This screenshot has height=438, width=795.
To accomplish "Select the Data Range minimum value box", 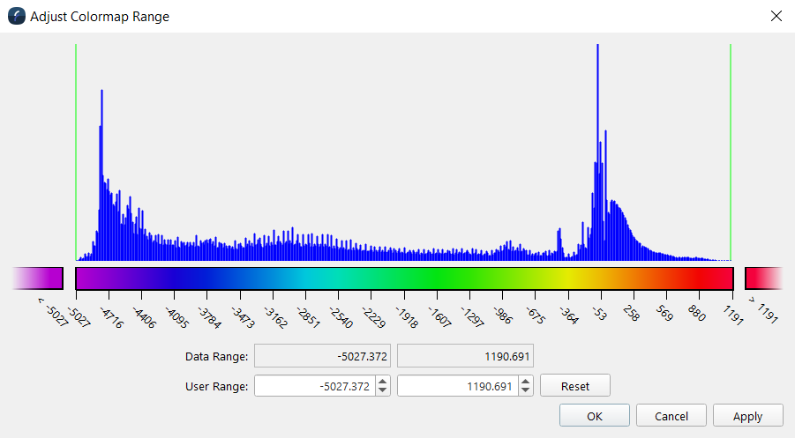I will pyautogui.click(x=322, y=356).
